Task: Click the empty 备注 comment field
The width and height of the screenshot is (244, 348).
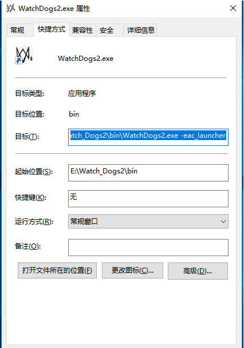Action: pyautogui.click(x=148, y=248)
